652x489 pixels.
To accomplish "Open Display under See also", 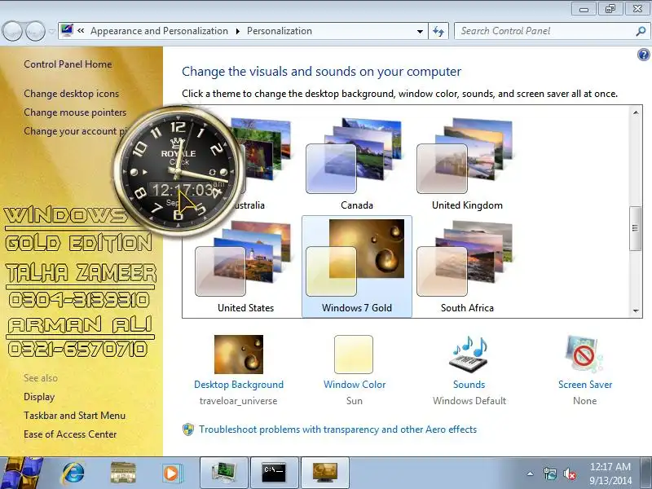I will click(x=39, y=397).
